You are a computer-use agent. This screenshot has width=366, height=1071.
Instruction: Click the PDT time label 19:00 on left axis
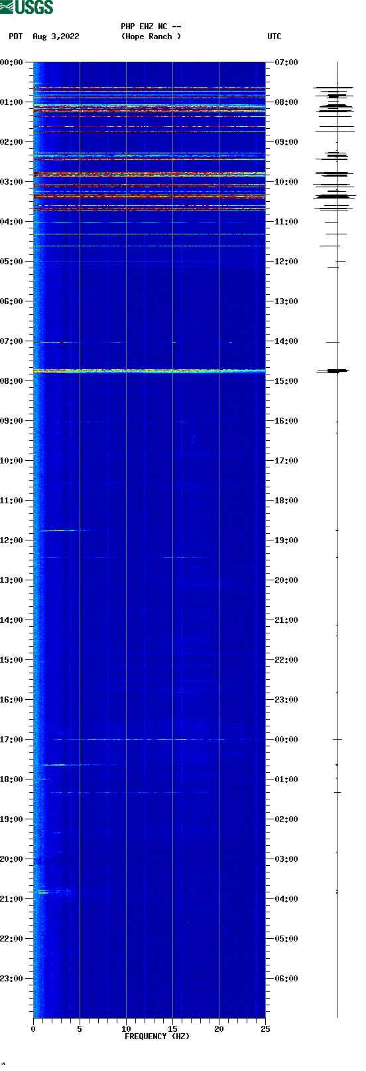pyautogui.click(x=12, y=819)
